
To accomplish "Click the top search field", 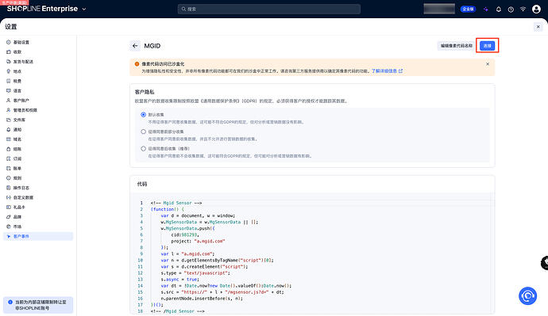I will 268,9.
